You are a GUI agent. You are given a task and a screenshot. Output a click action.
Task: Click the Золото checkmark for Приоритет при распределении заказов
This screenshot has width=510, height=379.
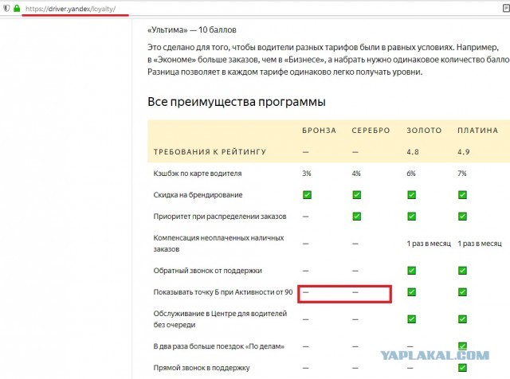[x=411, y=216]
